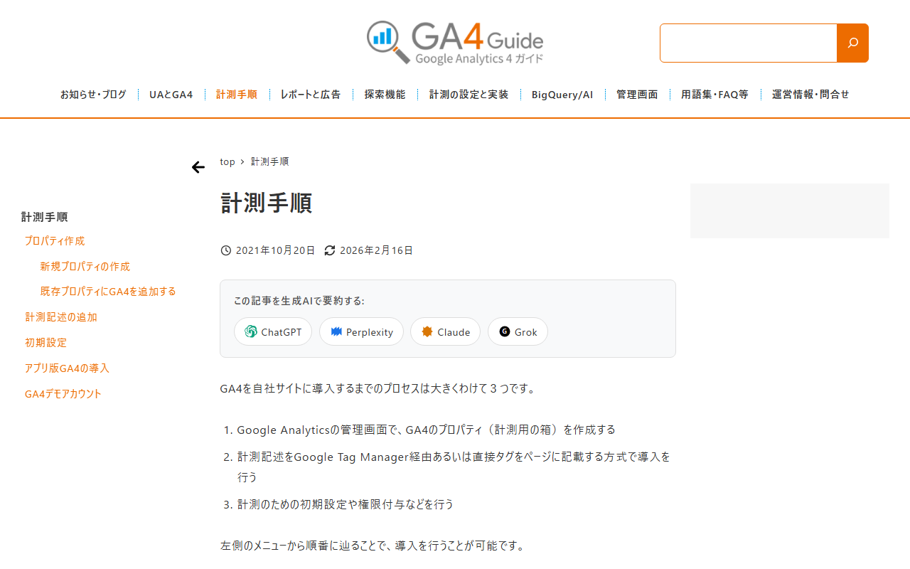The image size is (910, 569).
Task: Click the back arrow beside breadcrumb
Action: (x=198, y=167)
